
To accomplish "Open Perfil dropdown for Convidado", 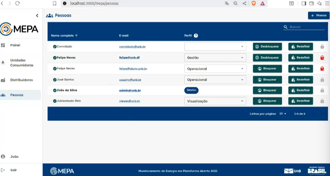I will 215,47.
